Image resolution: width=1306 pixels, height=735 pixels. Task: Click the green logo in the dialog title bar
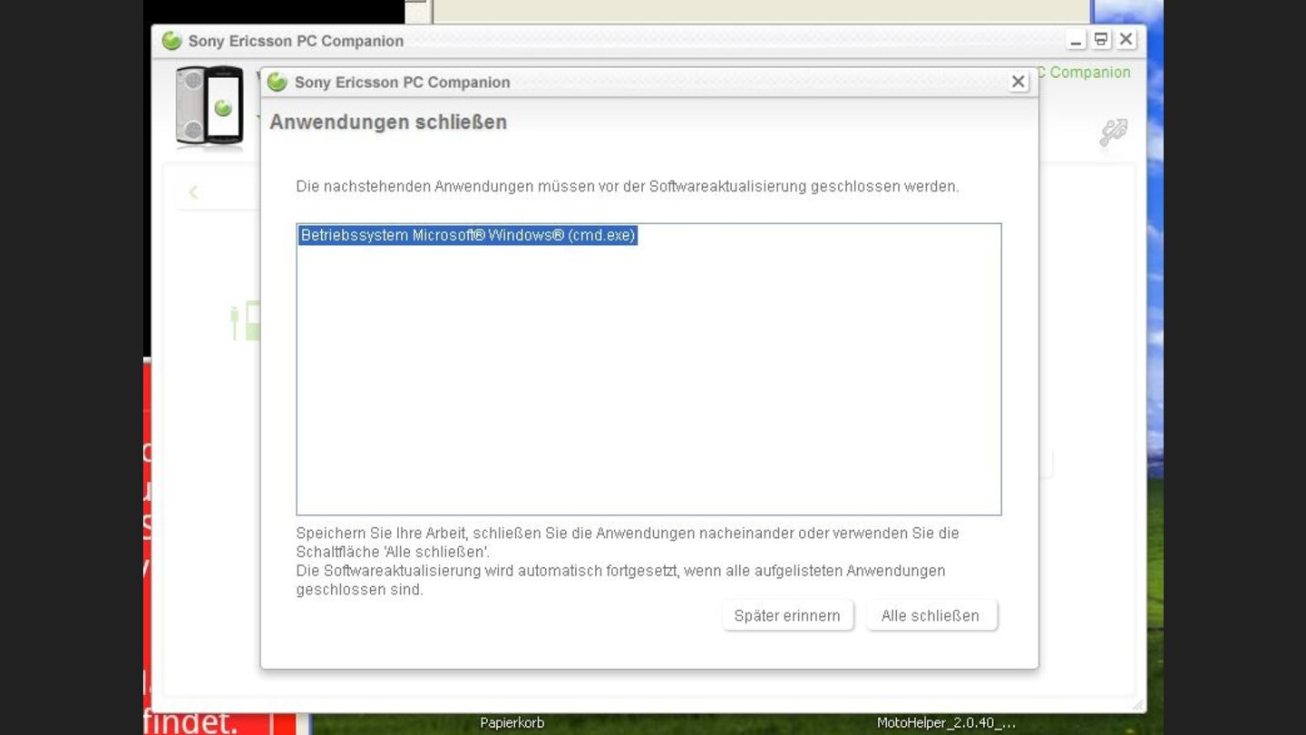278,82
